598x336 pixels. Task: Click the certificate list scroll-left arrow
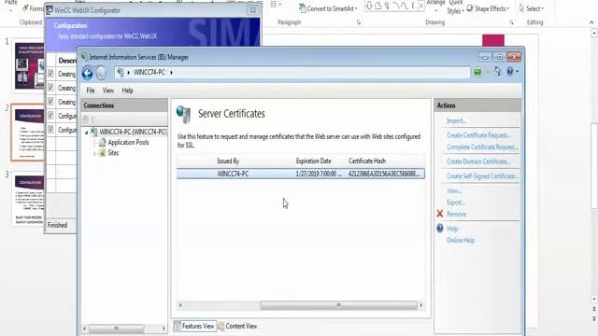pos(180,305)
